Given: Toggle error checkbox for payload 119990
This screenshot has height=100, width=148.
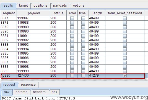Looking at the screenshot, I should tap(72, 31).
